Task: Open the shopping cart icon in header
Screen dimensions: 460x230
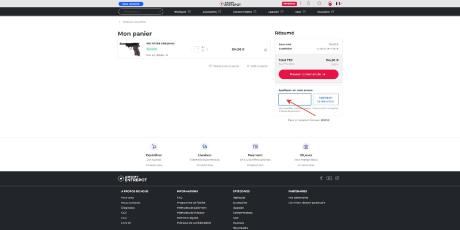Action: click(330, 3)
